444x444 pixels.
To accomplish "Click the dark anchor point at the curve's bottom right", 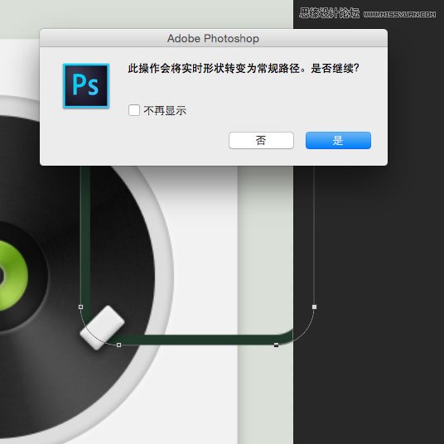I will (276, 345).
